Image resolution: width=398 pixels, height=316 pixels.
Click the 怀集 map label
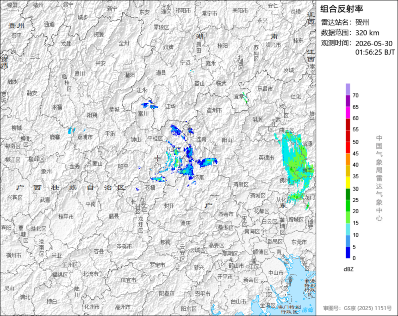[199, 177]
